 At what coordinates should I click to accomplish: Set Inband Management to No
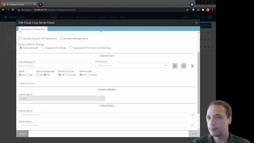click(45, 75)
